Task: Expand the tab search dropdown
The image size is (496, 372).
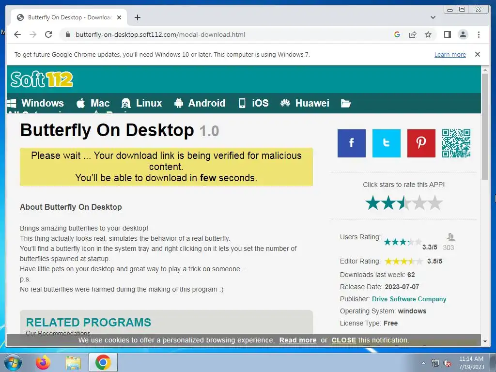Action: click(433, 18)
